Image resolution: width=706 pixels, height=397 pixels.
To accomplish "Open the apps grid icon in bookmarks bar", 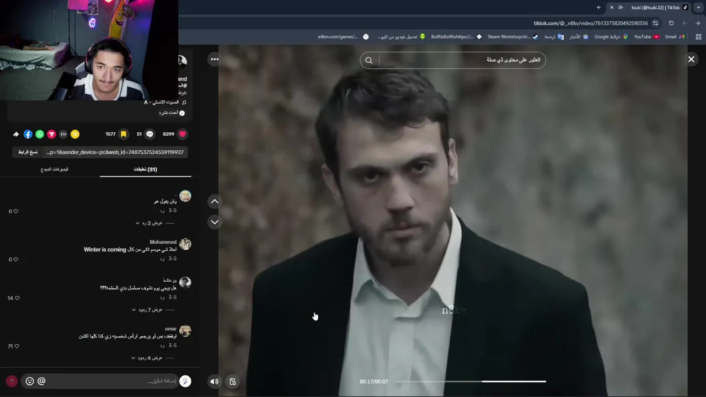I will pos(698,37).
